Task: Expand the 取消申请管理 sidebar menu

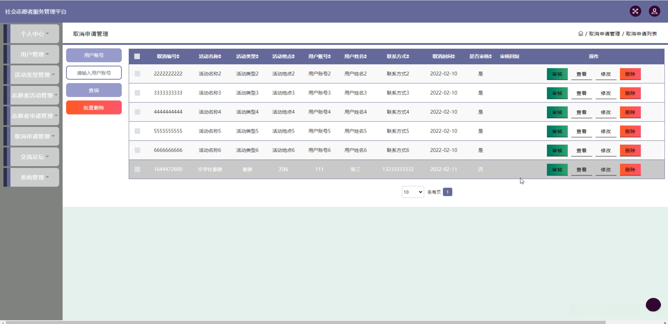Action: 35,136
